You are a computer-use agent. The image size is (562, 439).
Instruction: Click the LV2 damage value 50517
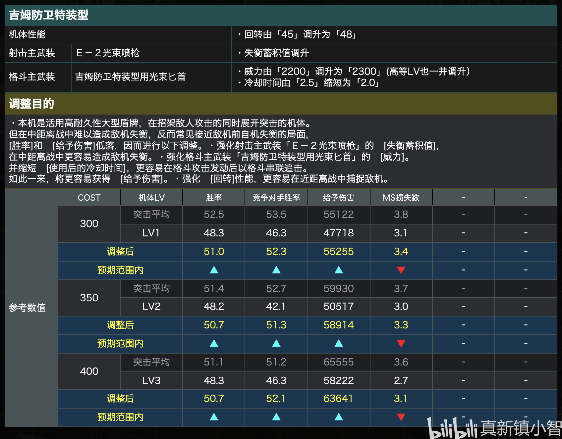(x=339, y=306)
